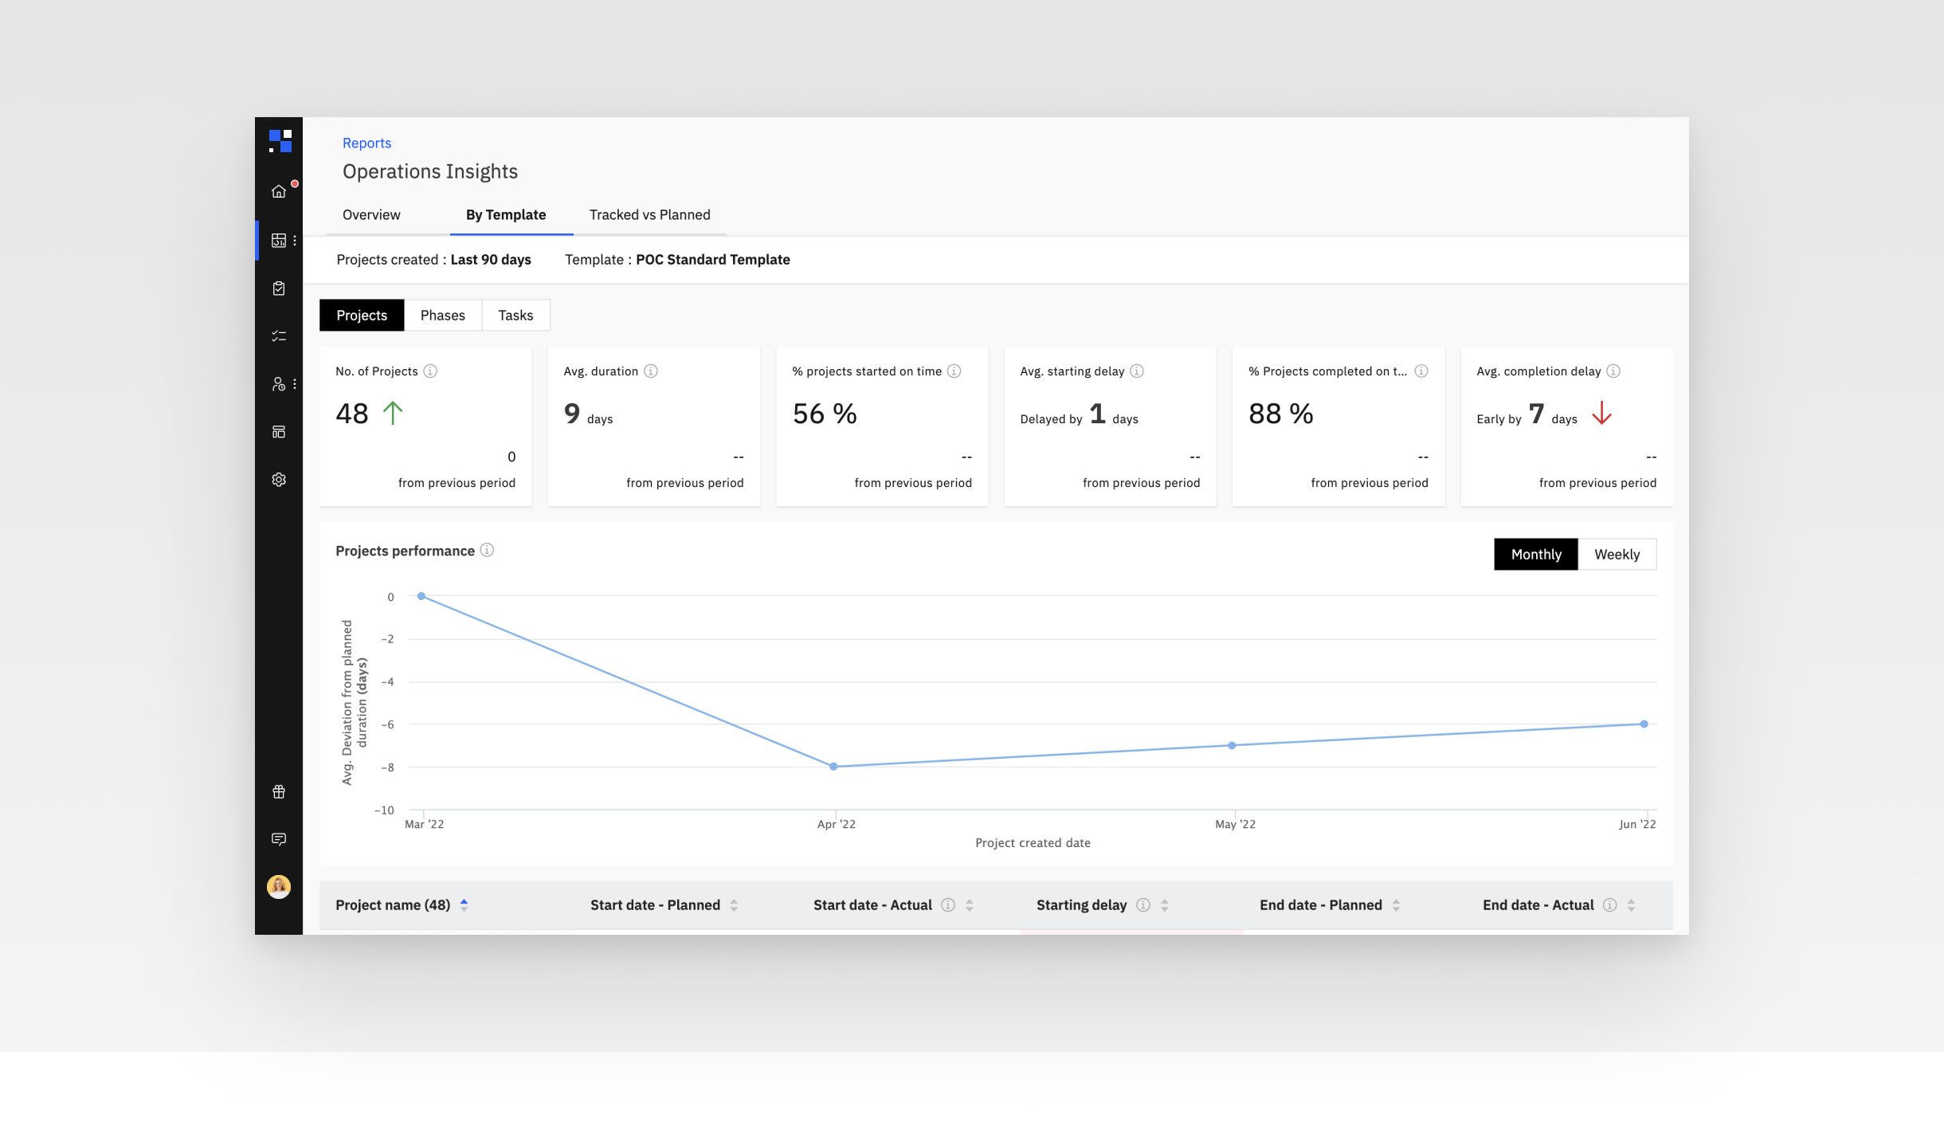Image resolution: width=1944 pixels, height=1134 pixels.
Task: Switch to the Overview tab
Action: tap(371, 215)
